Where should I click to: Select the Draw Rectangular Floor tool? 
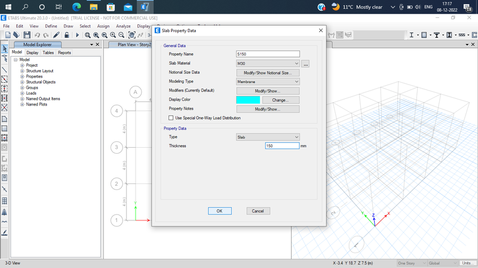[x=5, y=129]
